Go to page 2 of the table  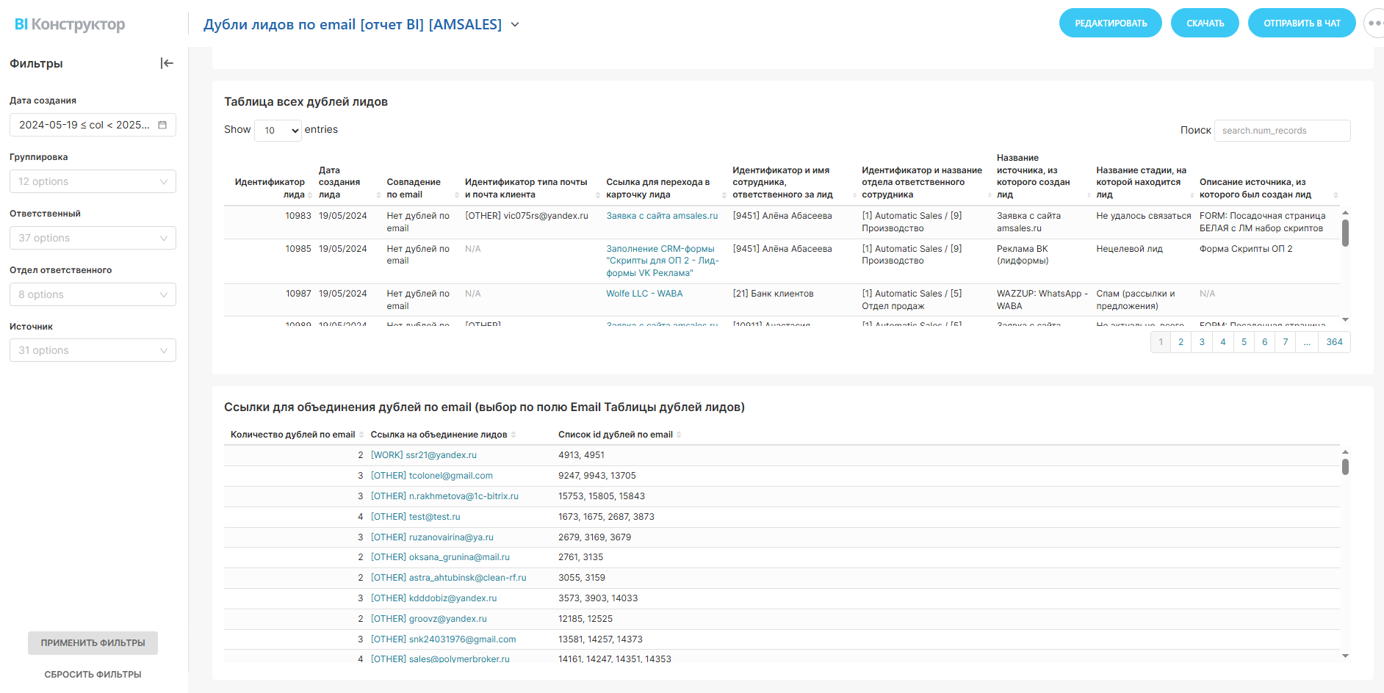click(1181, 342)
